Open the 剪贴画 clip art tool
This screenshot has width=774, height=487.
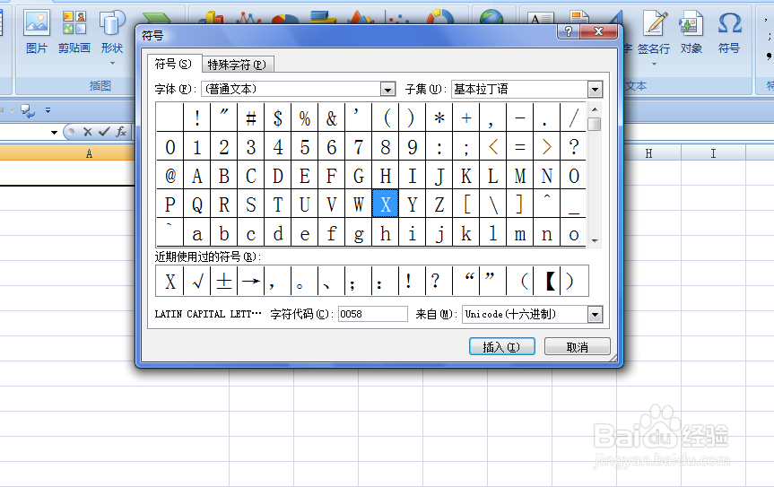click(74, 32)
